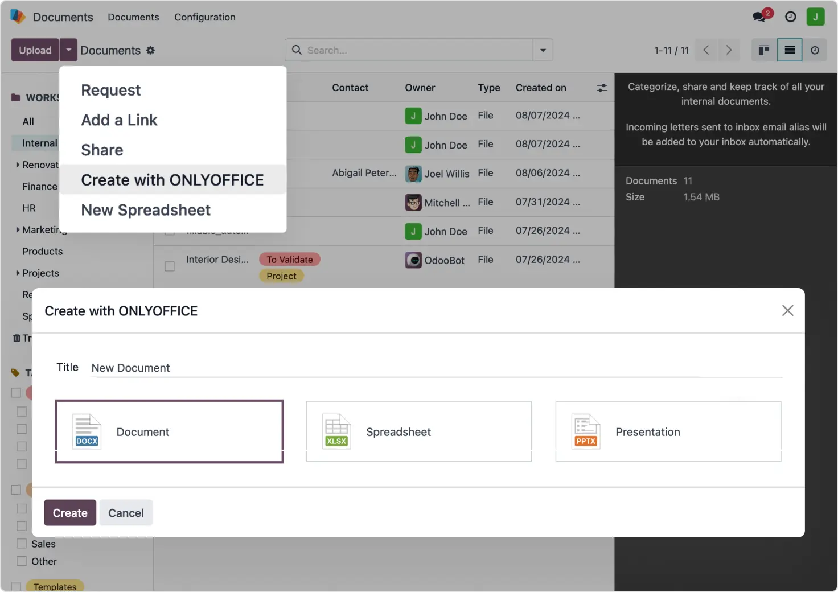
Task: Open the column adjust settings icon
Action: click(602, 88)
